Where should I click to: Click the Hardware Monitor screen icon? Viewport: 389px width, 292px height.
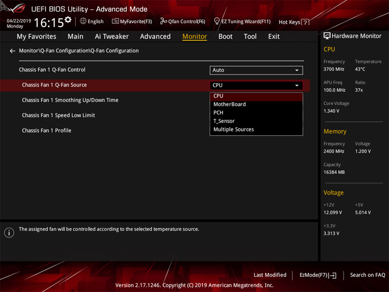pos(327,36)
